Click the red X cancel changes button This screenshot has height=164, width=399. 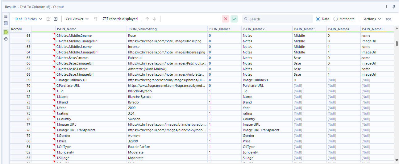tap(226, 19)
